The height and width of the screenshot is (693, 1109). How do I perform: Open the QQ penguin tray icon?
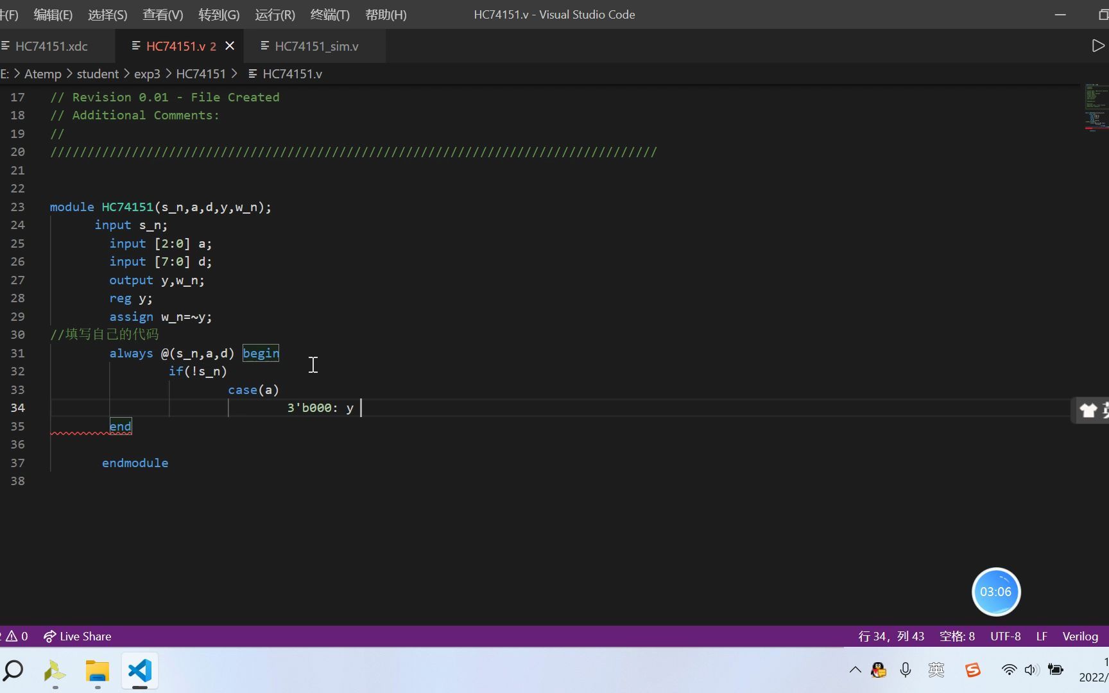[879, 671]
